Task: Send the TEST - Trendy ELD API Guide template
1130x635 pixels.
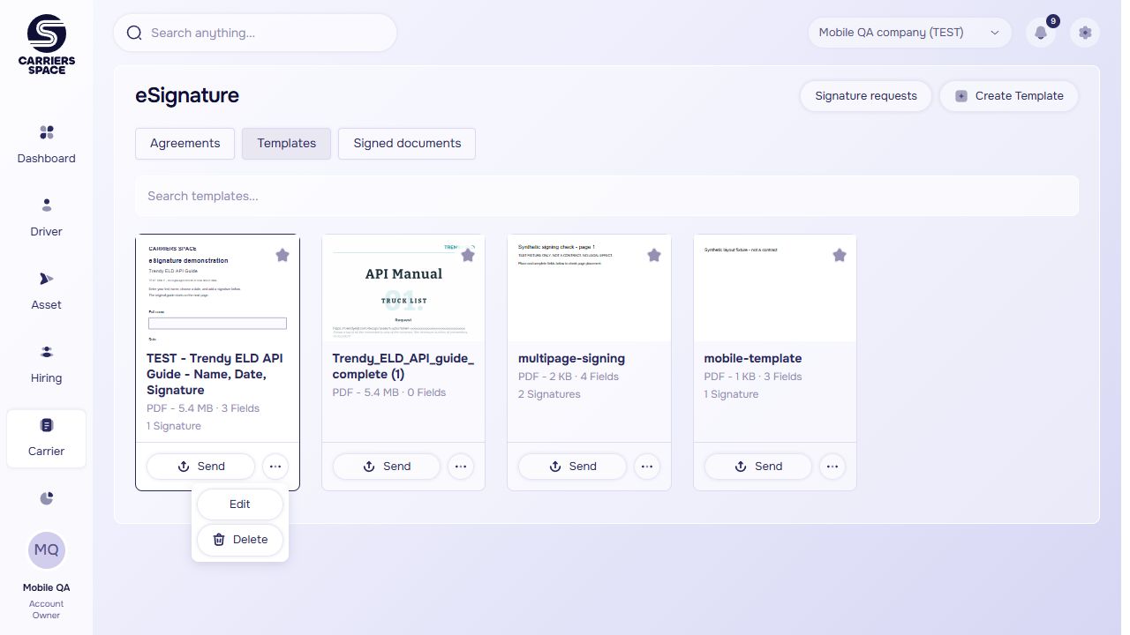Action: pyautogui.click(x=200, y=467)
